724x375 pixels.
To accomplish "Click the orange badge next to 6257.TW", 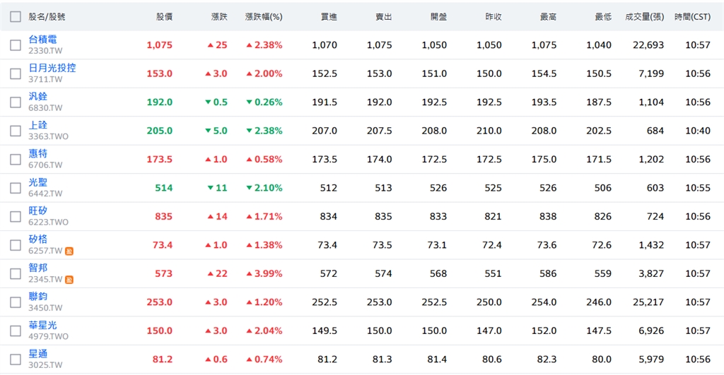I will point(69,251).
